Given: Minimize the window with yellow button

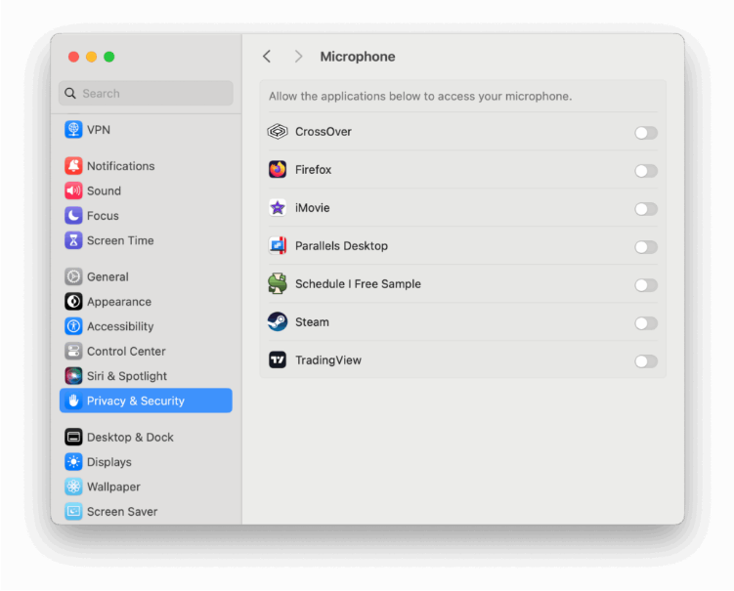Looking at the screenshot, I should click(x=91, y=57).
